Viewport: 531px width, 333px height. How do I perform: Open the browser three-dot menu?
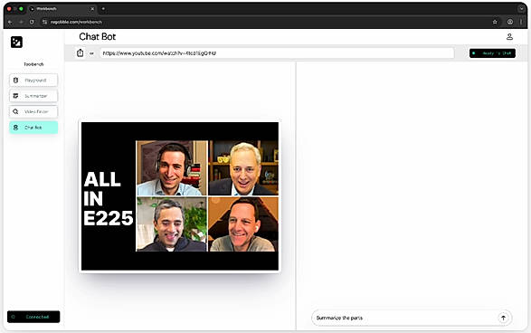521,22
